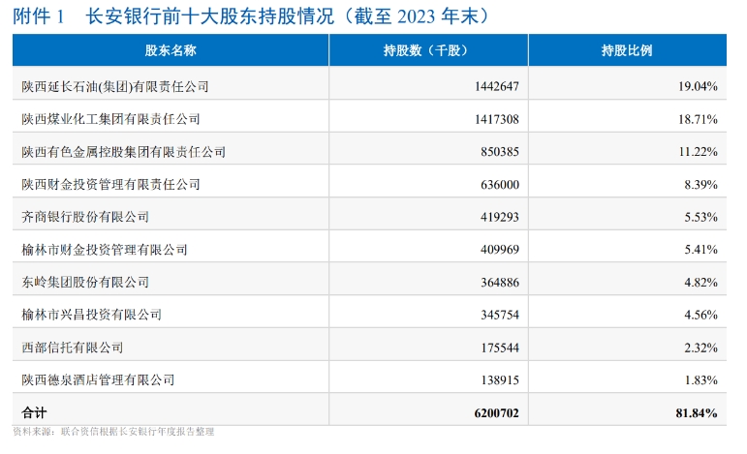The image size is (747, 454).
Task: Click the value 850385
Action: pyautogui.click(x=500, y=152)
